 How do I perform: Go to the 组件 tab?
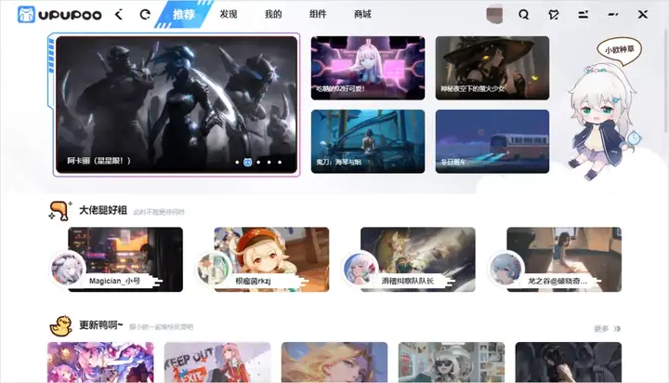(318, 15)
